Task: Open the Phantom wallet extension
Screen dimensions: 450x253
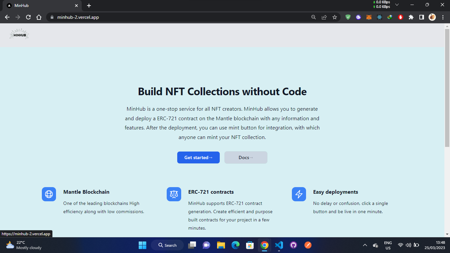Action: pyautogui.click(x=358, y=17)
